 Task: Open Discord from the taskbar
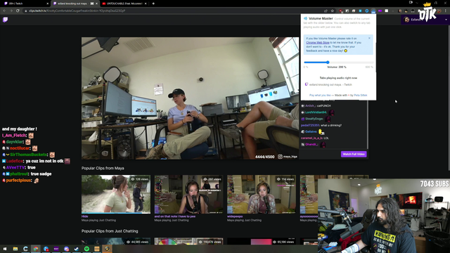[66, 249]
